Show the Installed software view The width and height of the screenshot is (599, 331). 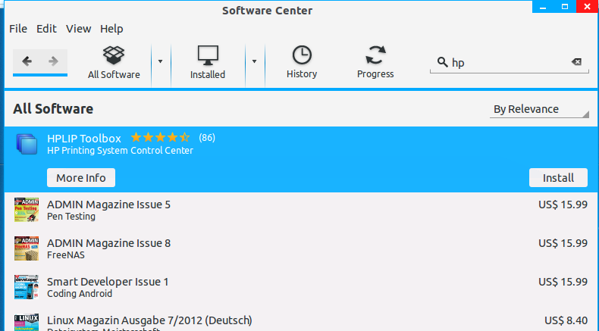[x=208, y=63]
